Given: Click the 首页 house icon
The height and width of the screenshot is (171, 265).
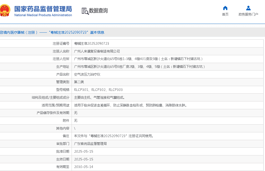Looking at the screenshot, I should click(225, 8).
